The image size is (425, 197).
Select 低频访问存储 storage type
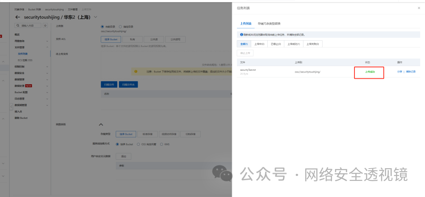tap(169, 134)
